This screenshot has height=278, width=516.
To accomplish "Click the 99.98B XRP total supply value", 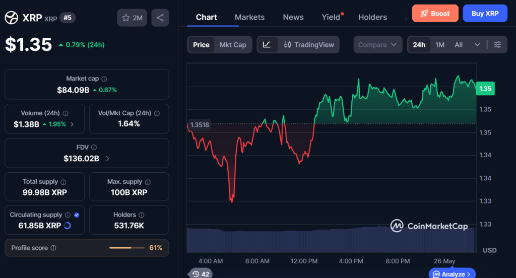I will [x=45, y=192].
